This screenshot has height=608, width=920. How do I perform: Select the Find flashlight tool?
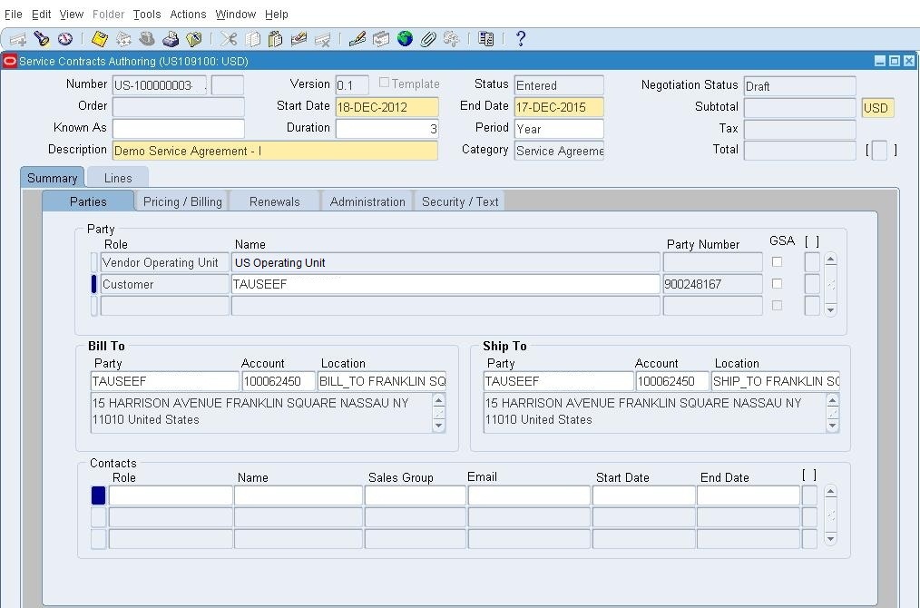coord(41,38)
